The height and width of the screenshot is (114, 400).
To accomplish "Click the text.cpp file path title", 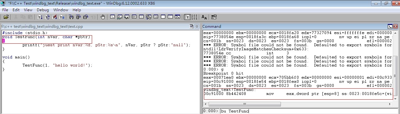I will coord(42,27).
